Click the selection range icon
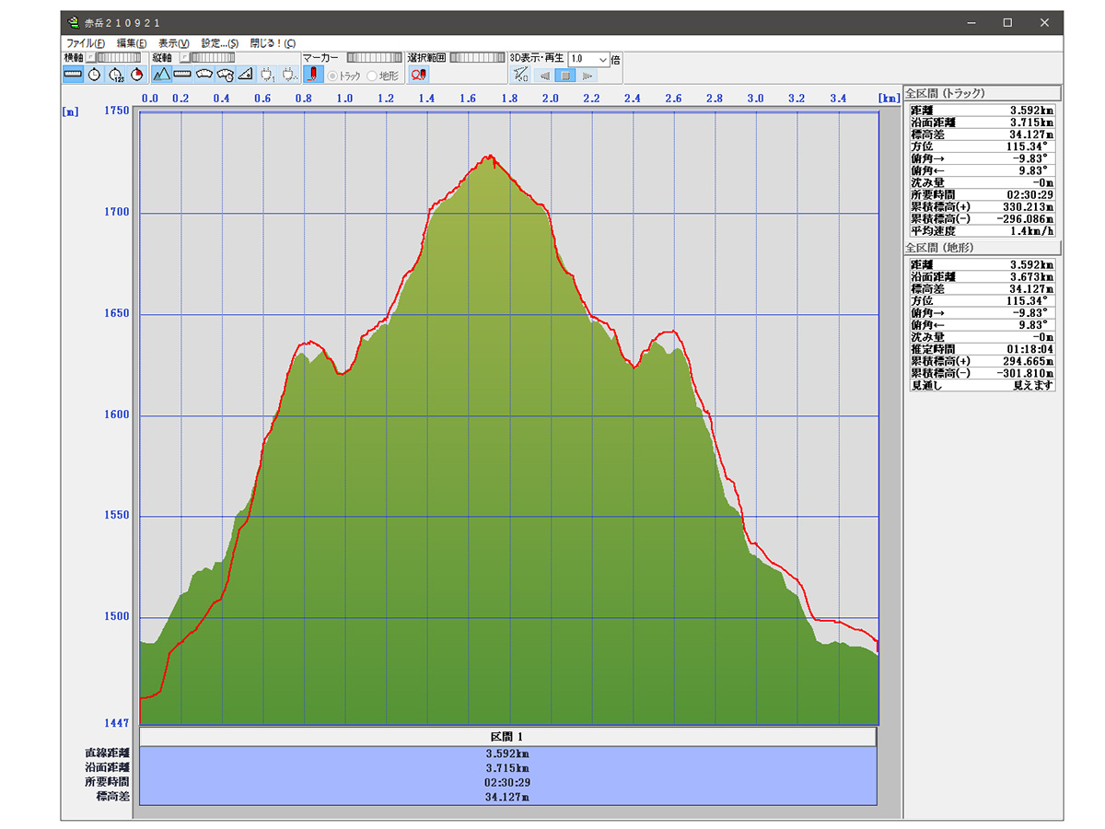Viewport: 1105px width, 829px height. pyautogui.click(x=419, y=75)
